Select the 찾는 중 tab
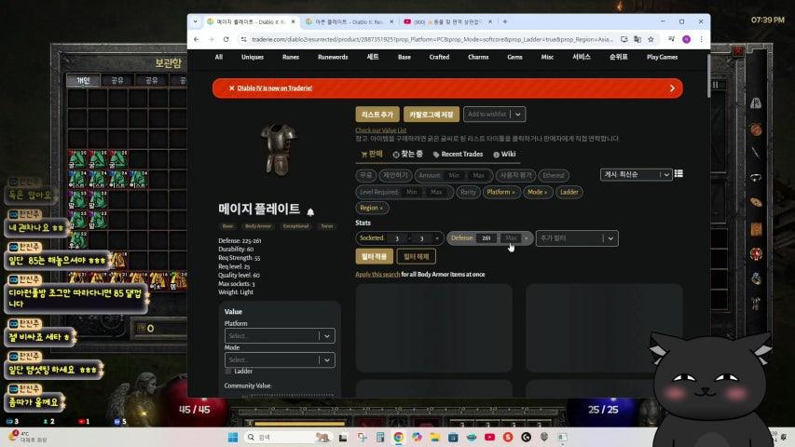 [407, 154]
